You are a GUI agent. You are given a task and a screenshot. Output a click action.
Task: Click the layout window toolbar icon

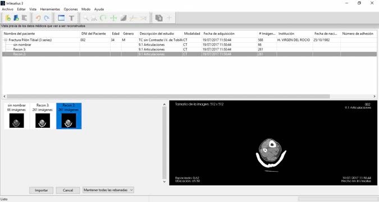point(61,18)
